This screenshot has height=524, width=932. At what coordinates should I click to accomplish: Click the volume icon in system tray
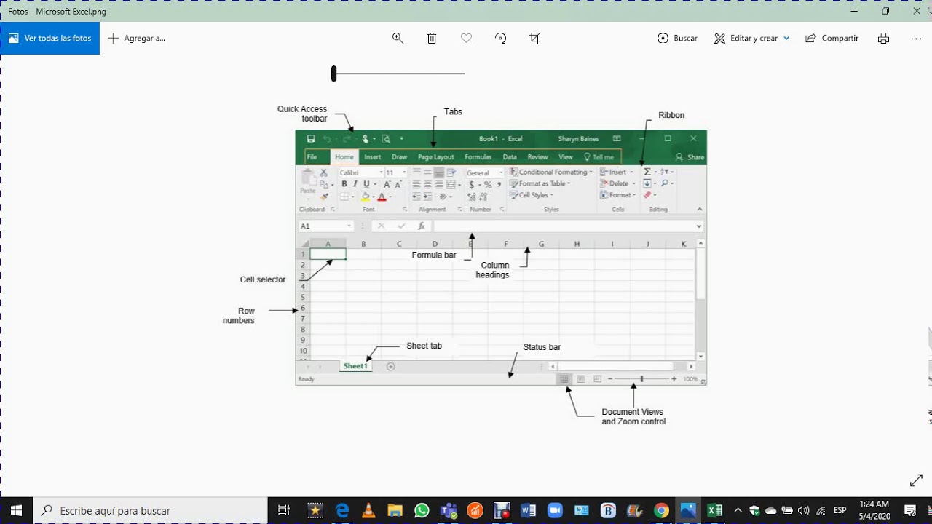(x=803, y=510)
